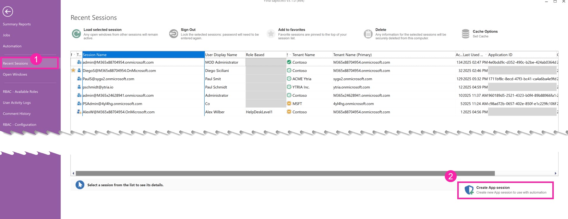Click the Load selected session icon

point(76,34)
